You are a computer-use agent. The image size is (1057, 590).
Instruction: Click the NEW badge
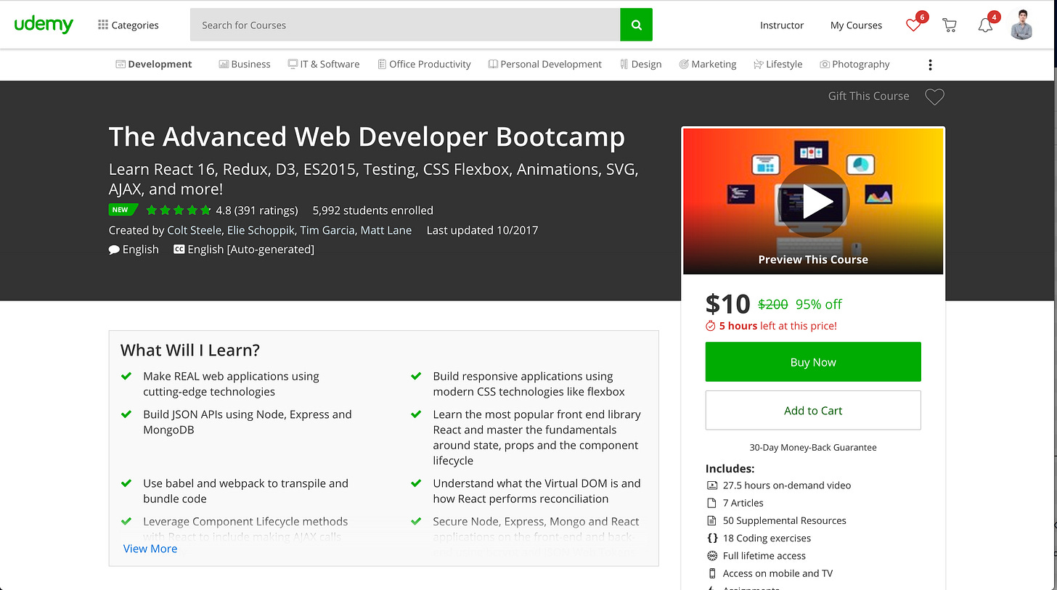[x=122, y=210]
